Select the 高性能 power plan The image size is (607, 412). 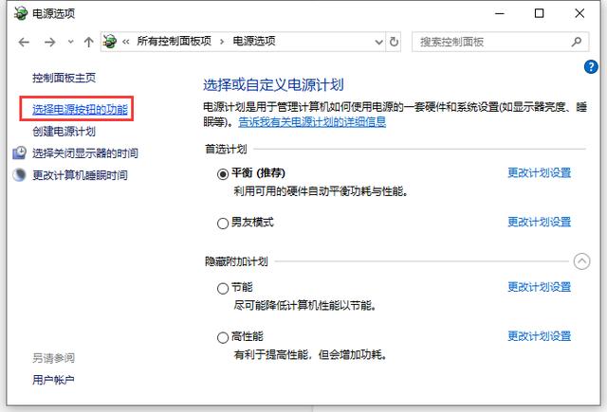(x=223, y=338)
